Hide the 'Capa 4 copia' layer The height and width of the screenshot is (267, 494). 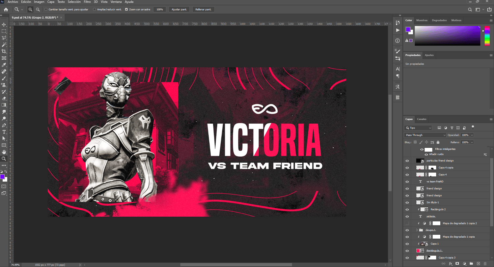tap(407, 168)
